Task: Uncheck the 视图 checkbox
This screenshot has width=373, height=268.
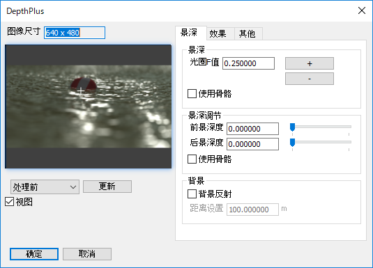Action: click(x=10, y=202)
